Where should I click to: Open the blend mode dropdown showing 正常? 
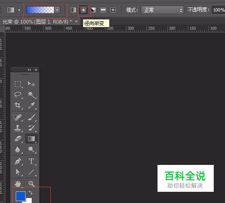point(162,10)
